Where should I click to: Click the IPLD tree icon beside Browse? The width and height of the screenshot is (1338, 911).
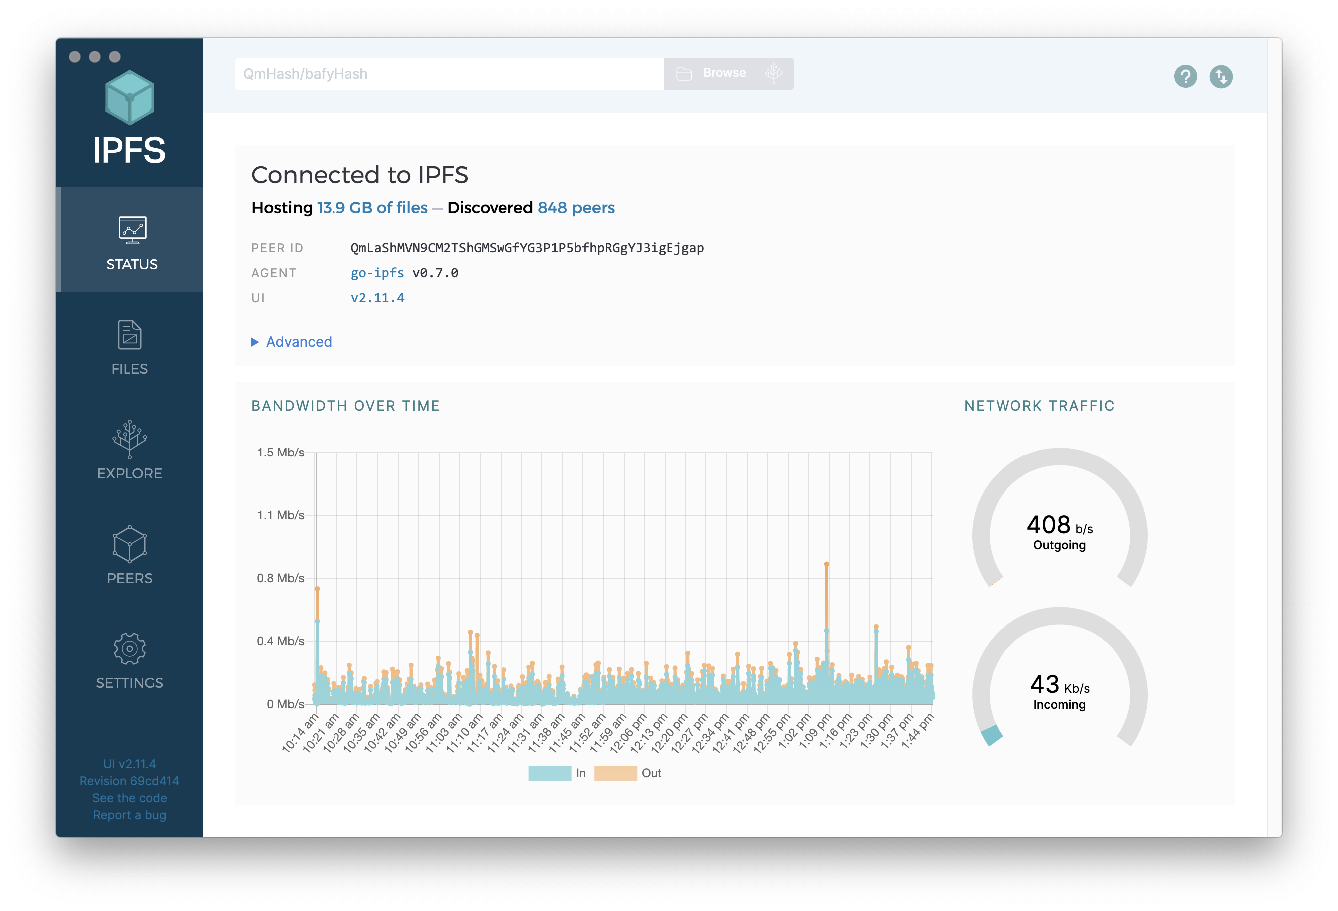[774, 73]
